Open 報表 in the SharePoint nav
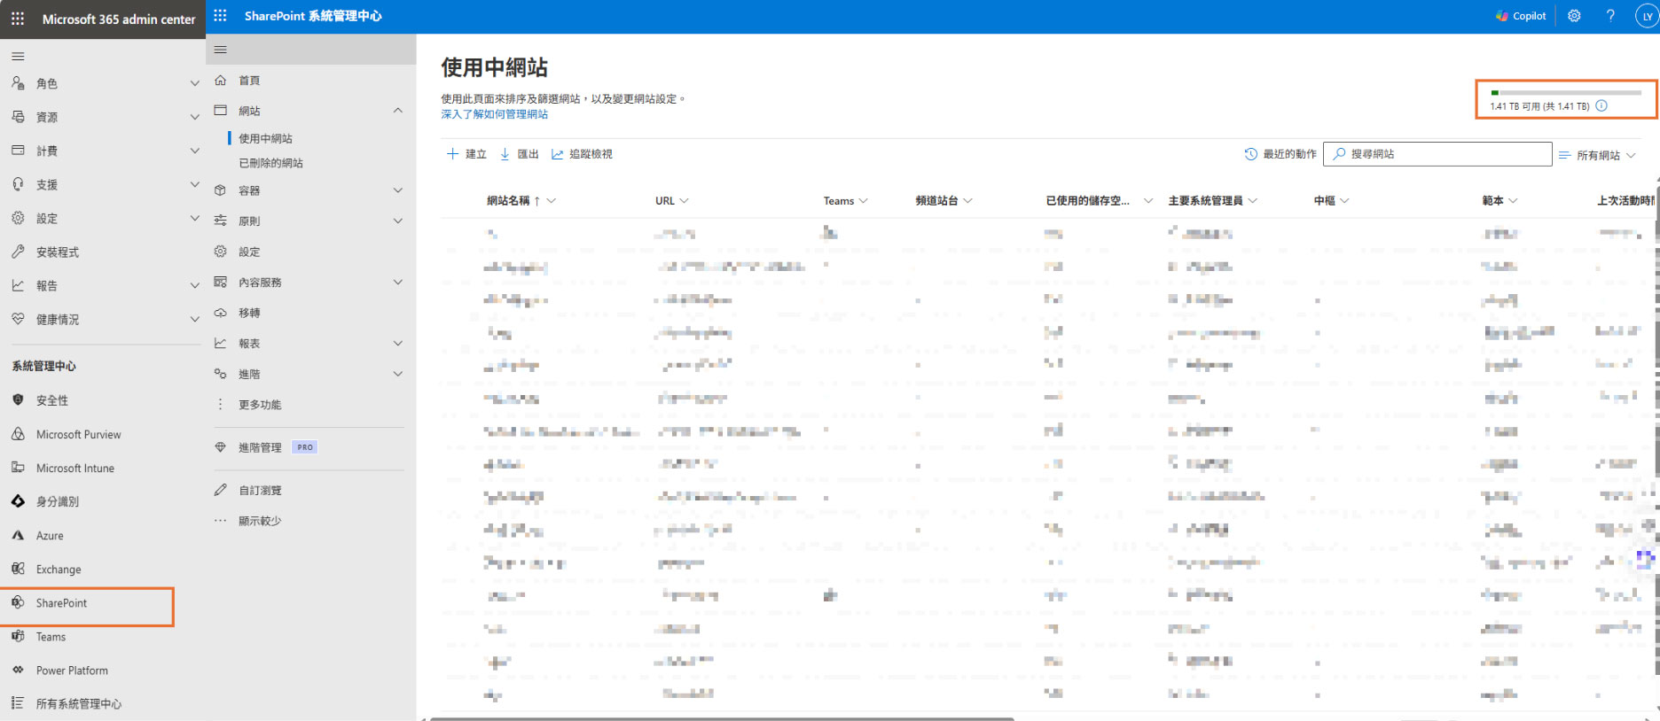1660x721 pixels. [x=249, y=344]
